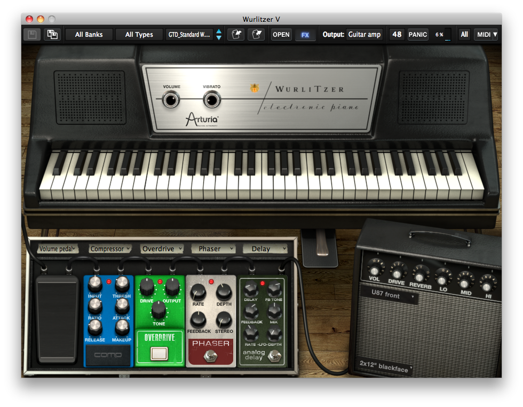
Task: Click the analog delay LFO DEPTH knob
Action: (274, 334)
